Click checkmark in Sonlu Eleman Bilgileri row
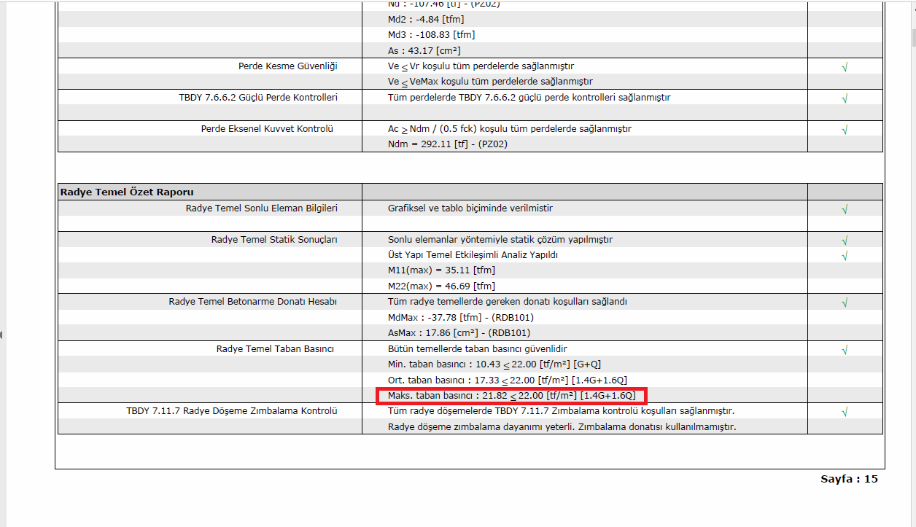This screenshot has width=916, height=527. pyautogui.click(x=845, y=209)
